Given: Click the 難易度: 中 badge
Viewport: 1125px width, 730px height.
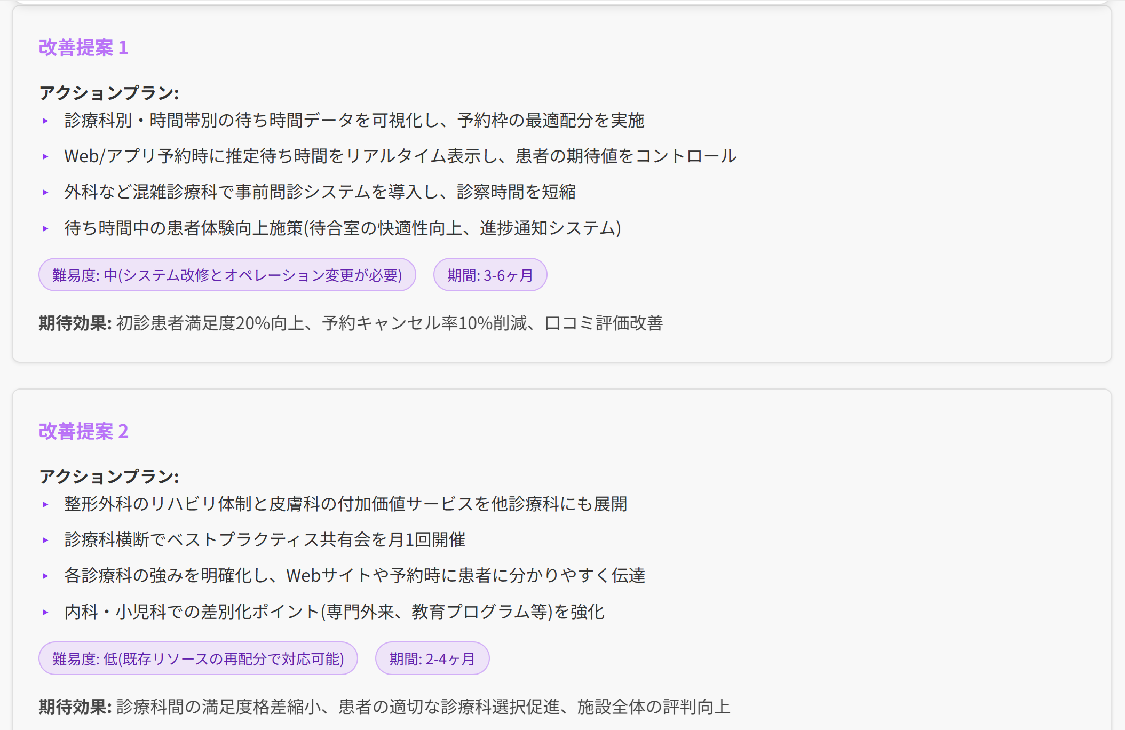Looking at the screenshot, I should [x=227, y=275].
